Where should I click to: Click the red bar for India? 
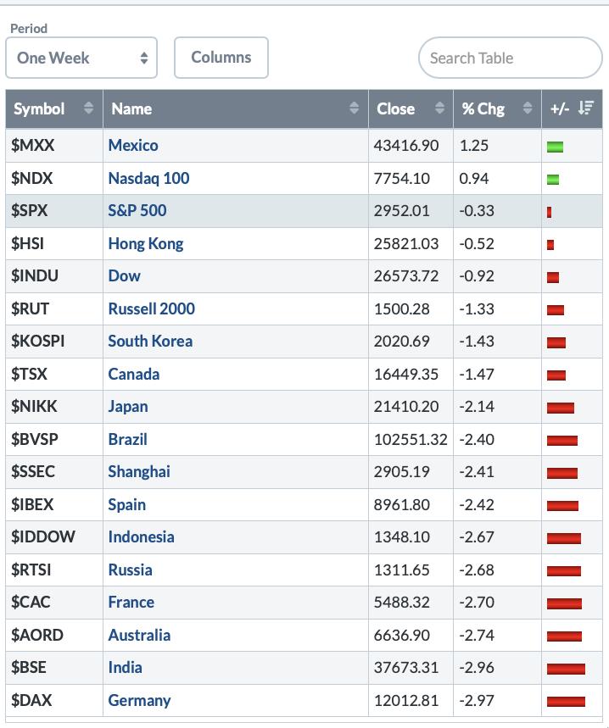(x=566, y=669)
